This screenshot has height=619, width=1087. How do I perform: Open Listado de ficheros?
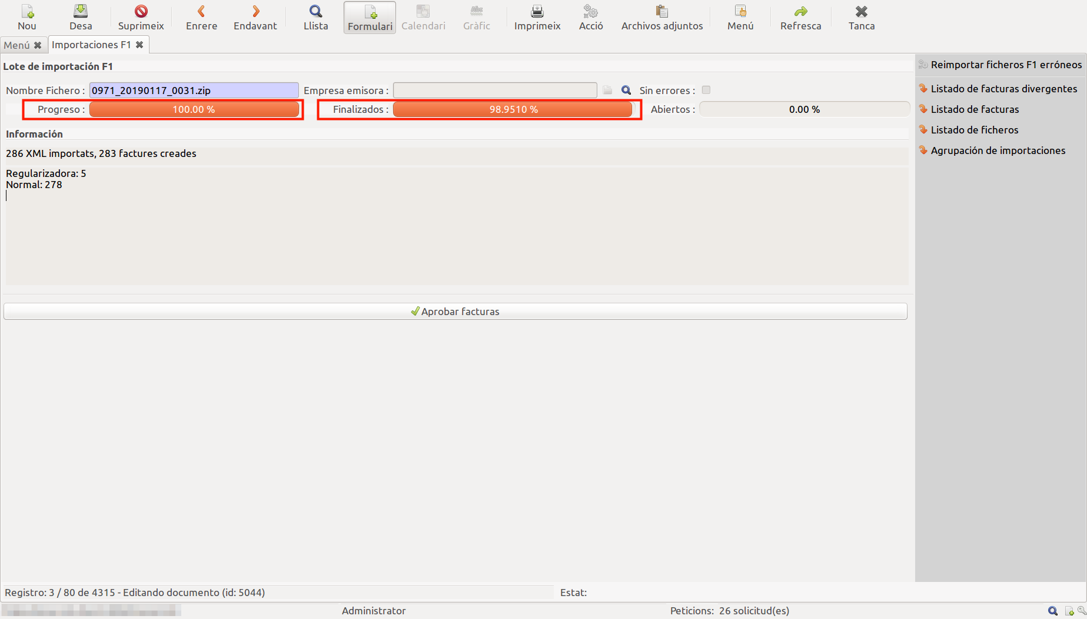(x=974, y=130)
